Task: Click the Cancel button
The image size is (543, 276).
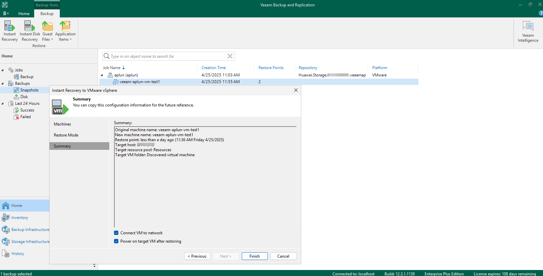Action: coord(283,256)
